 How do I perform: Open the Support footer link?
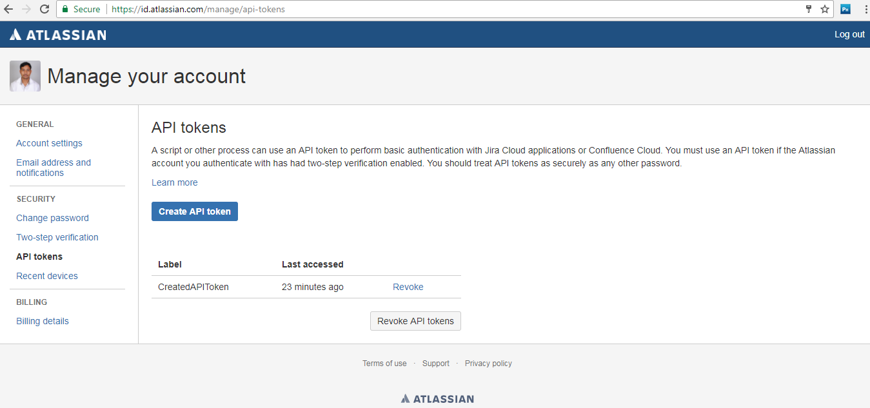point(436,364)
